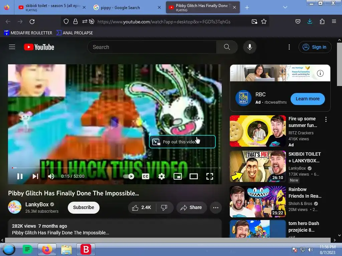Go forward one page in browser
The height and width of the screenshot is (256, 342).
[x=20, y=22]
